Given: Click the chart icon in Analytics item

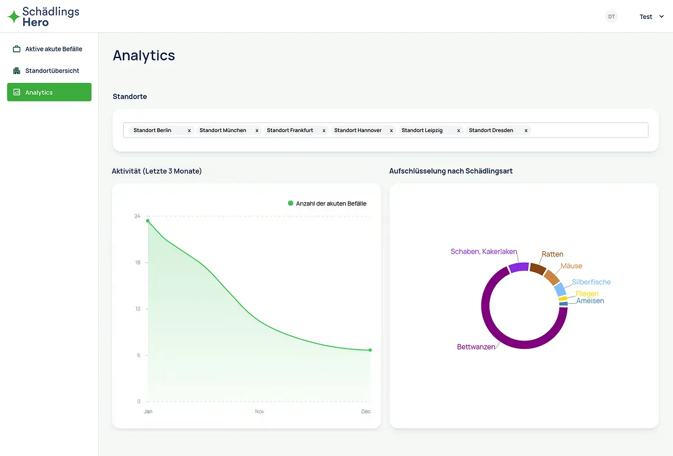Looking at the screenshot, I should point(17,92).
